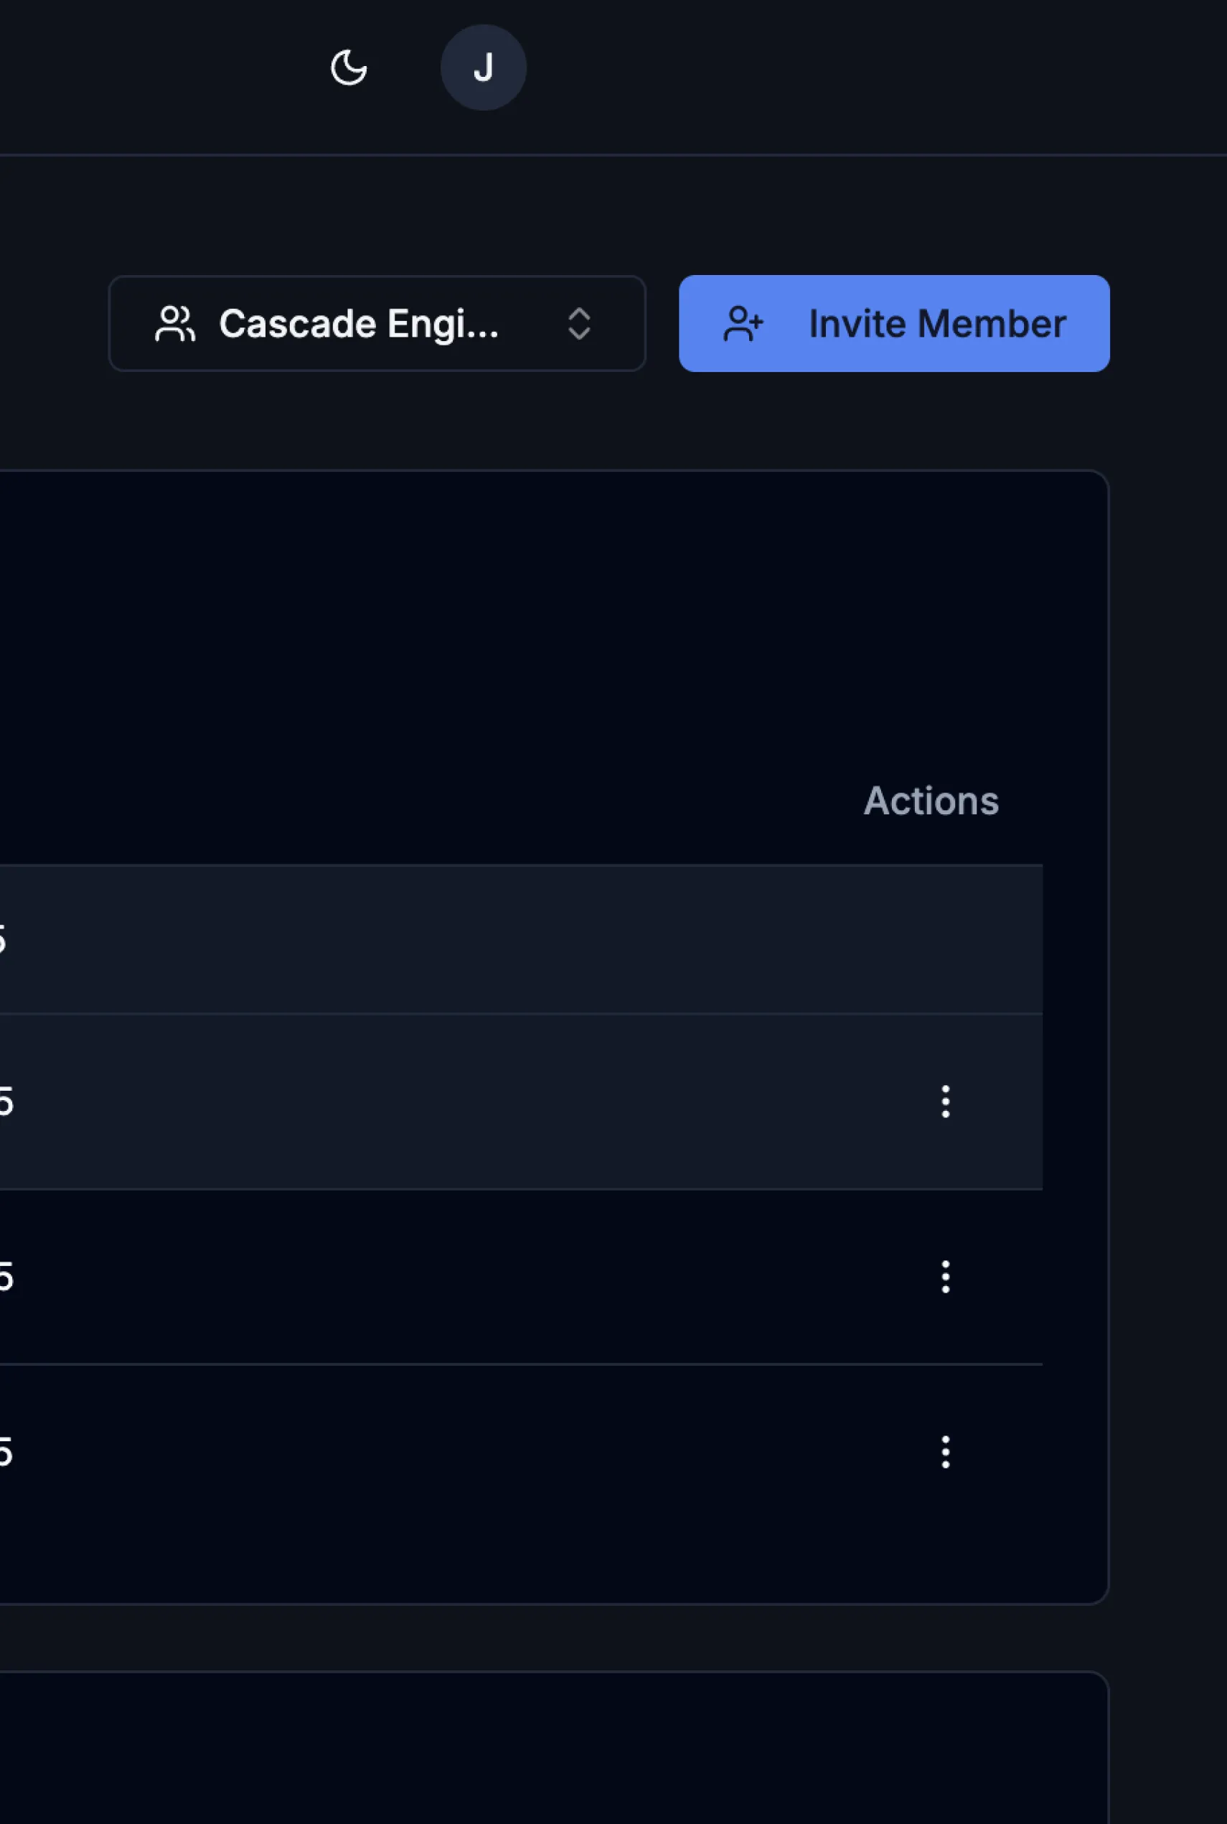The image size is (1227, 1824).
Task: Click the person-plus icon on Invite Member
Action: coord(742,323)
